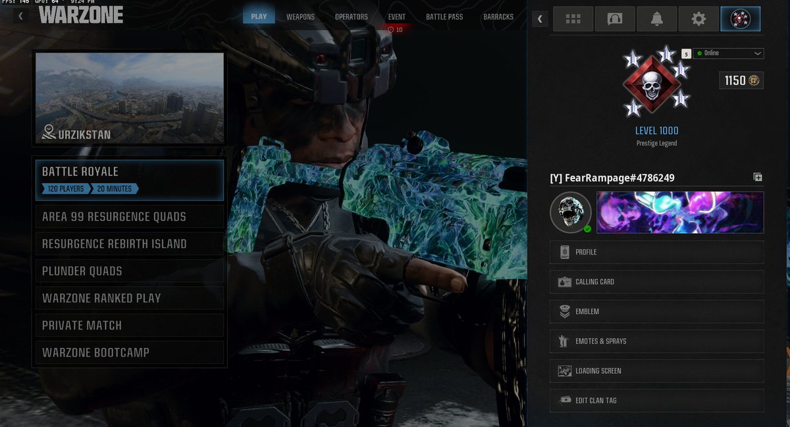Click the Emotes & Sprays row's icon

(x=564, y=341)
